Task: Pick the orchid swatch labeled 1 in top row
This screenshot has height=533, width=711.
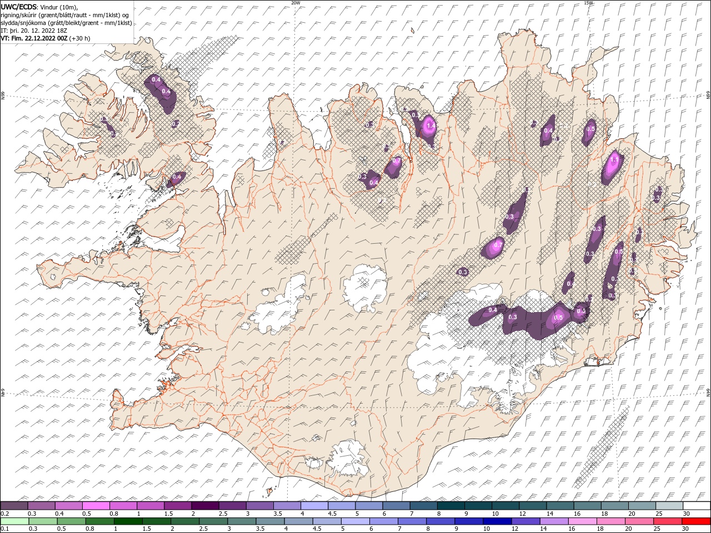Action: [151, 506]
